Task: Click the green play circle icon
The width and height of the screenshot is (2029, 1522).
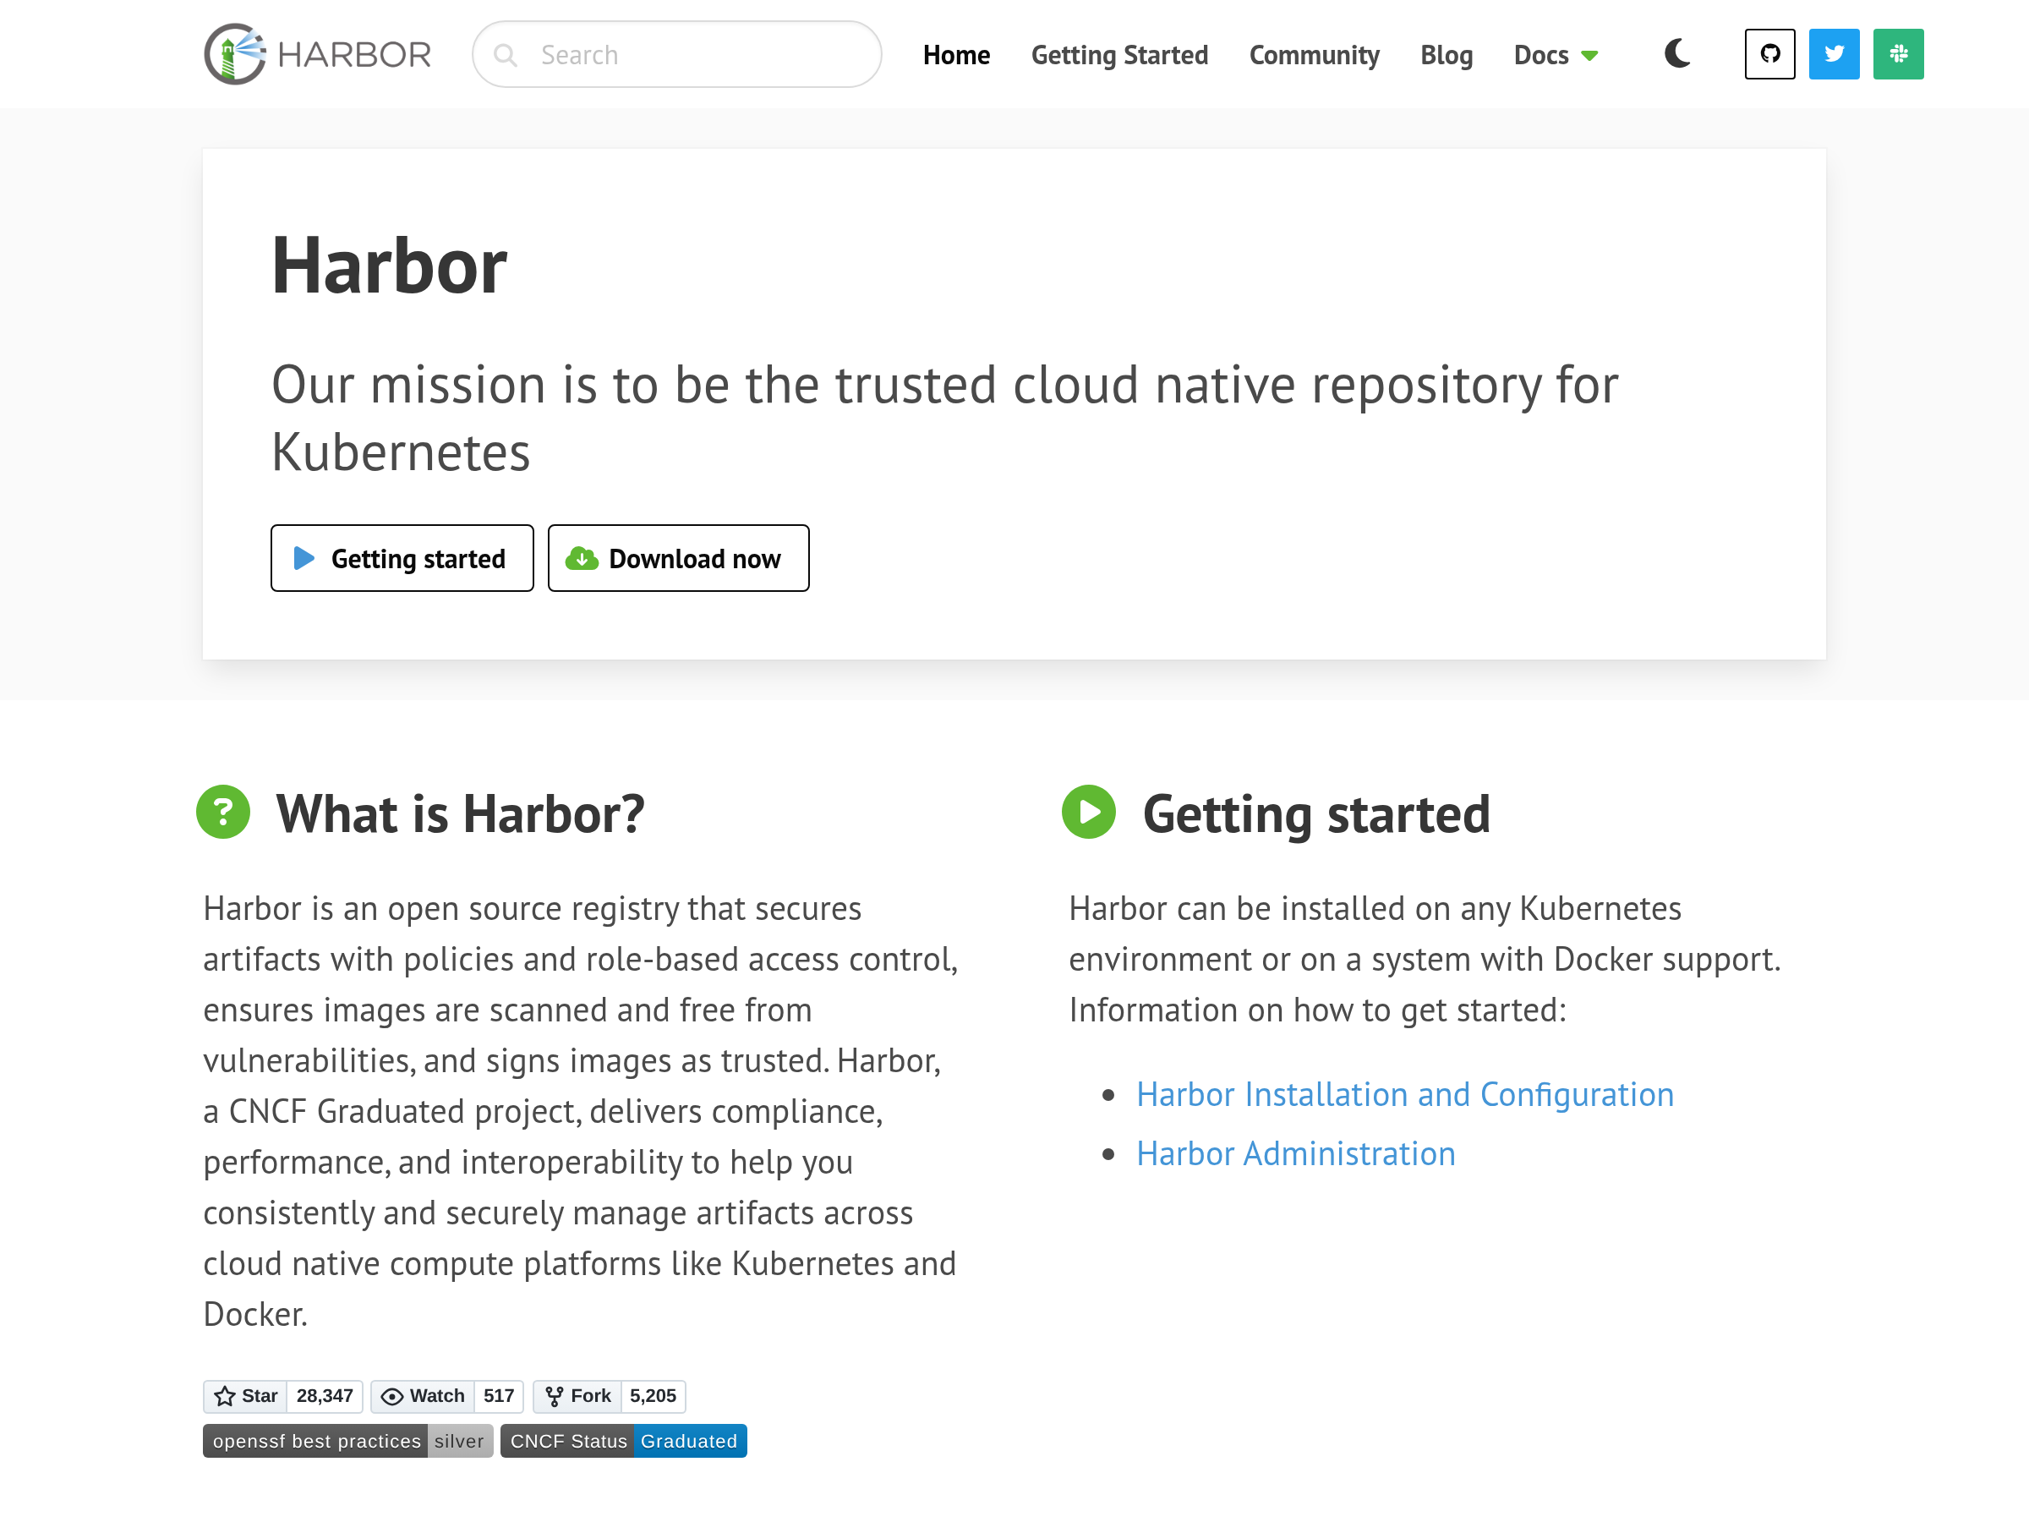Action: coord(1089,812)
